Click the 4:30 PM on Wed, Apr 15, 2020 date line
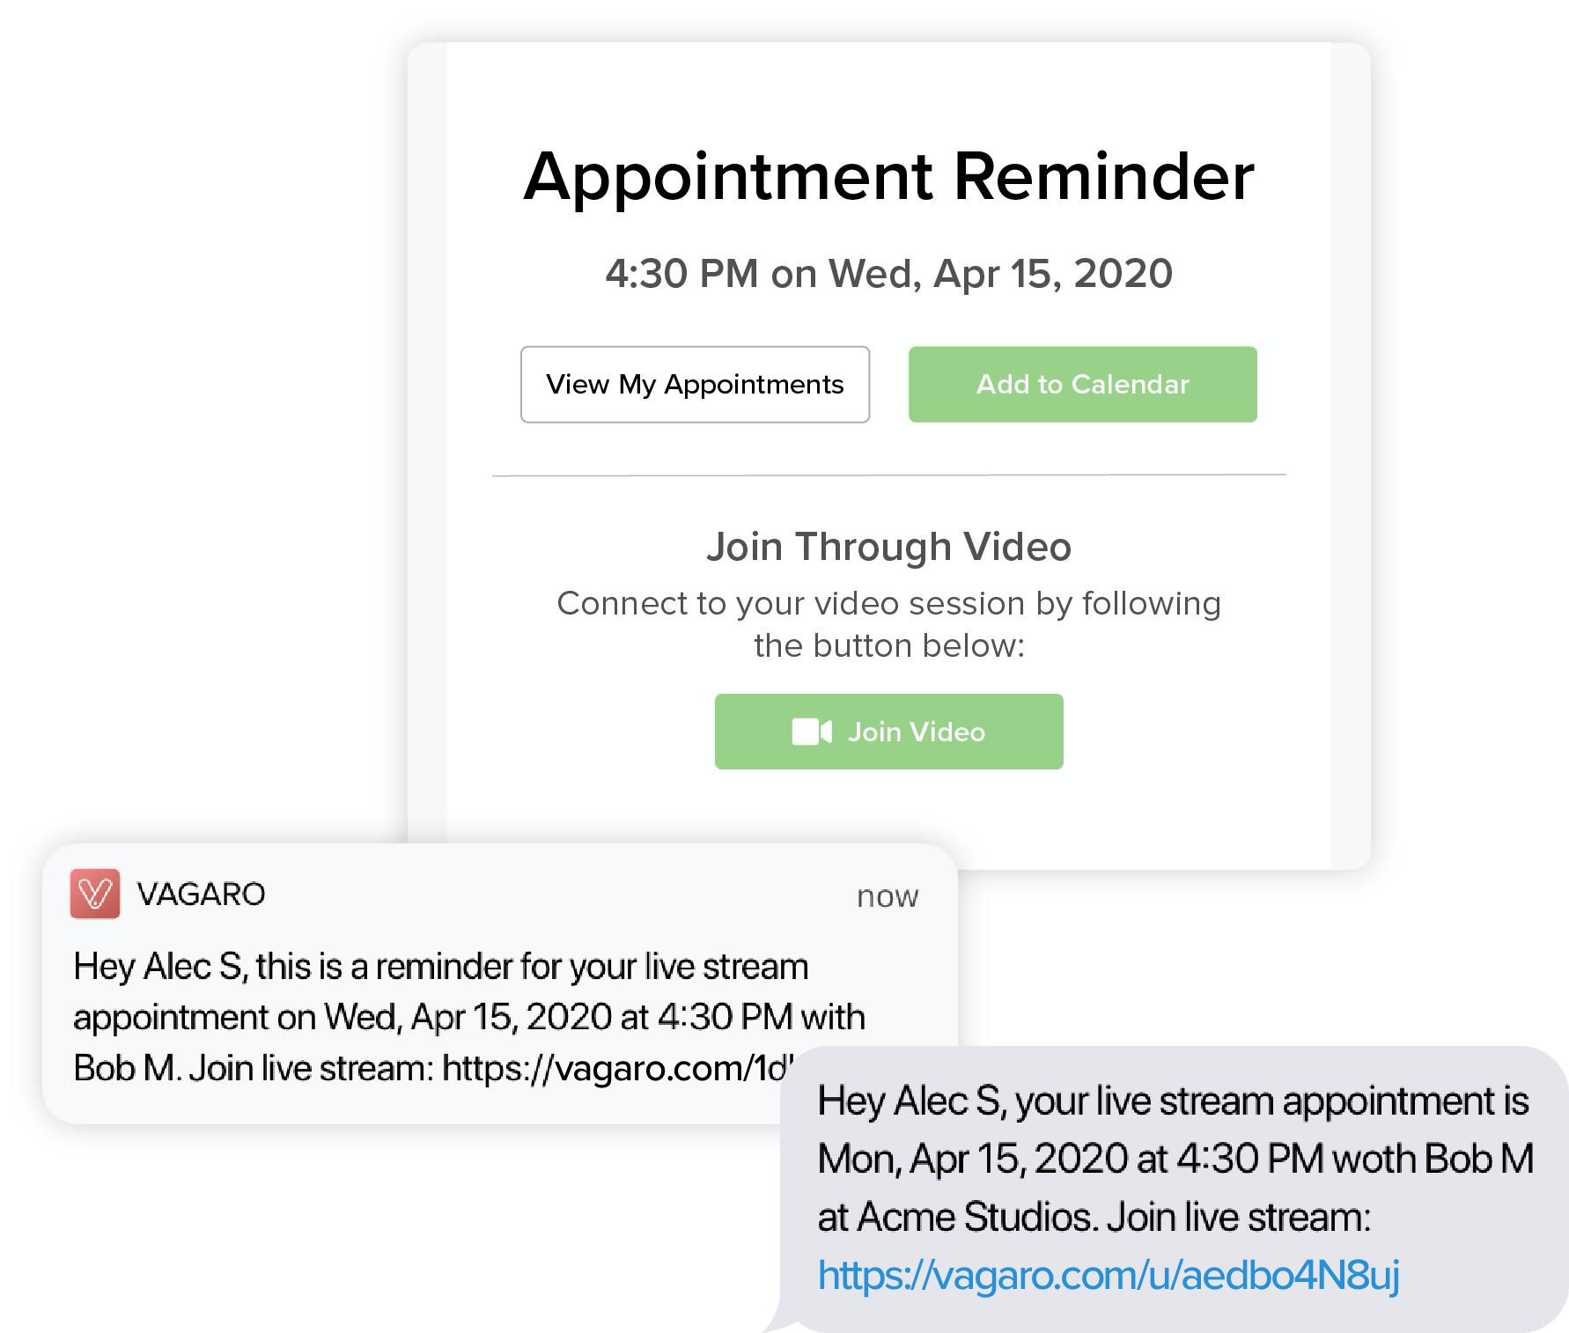 point(888,274)
